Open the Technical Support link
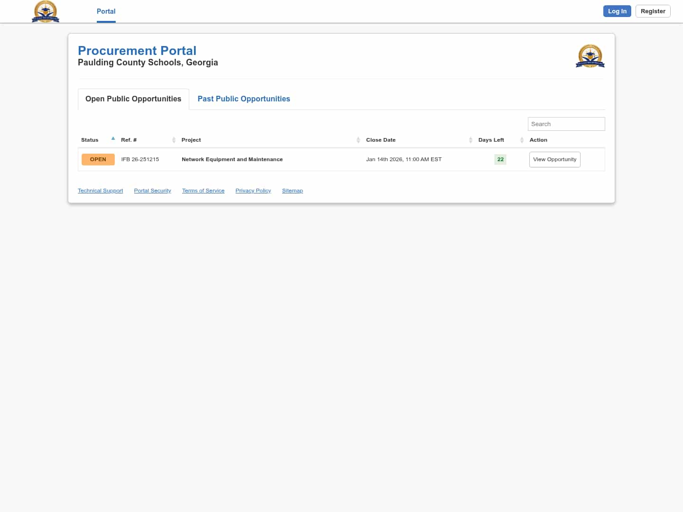The image size is (683, 512). pos(100,191)
